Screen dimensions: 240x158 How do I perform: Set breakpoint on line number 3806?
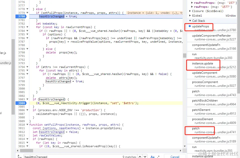pyautogui.click(x=21, y=110)
